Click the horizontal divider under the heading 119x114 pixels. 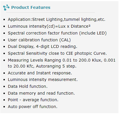pos(50,13)
